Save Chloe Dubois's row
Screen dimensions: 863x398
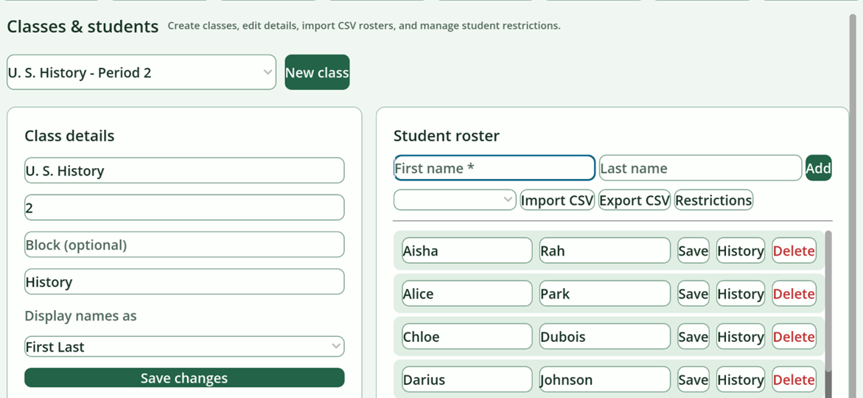[x=693, y=336]
